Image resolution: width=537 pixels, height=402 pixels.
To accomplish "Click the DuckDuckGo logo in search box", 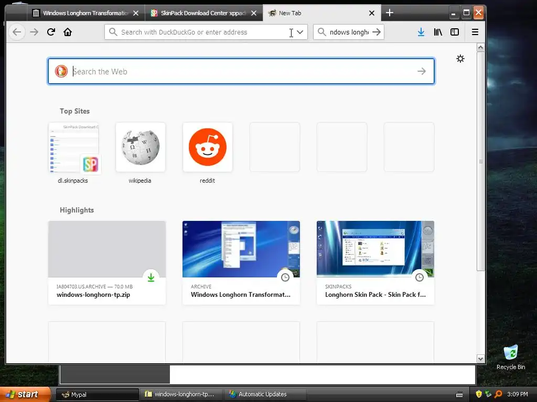I will click(x=61, y=71).
